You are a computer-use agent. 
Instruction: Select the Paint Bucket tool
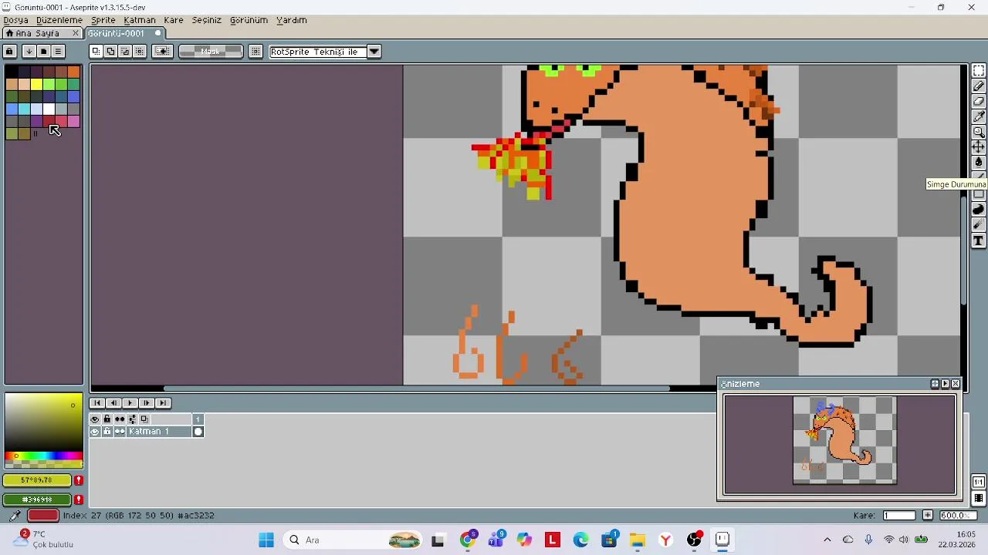pos(979,162)
